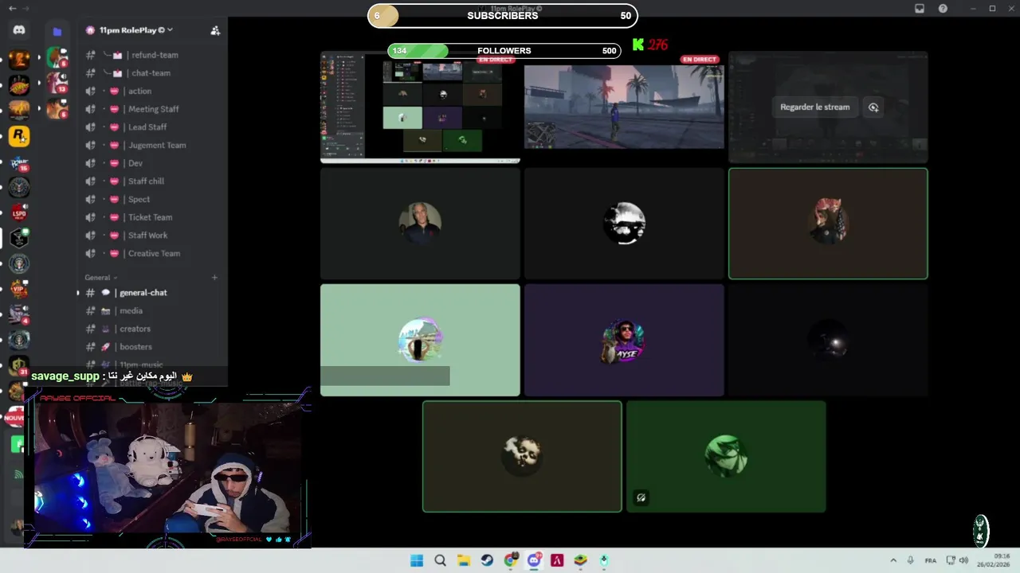Click the invite people icon beside server name
1020x573 pixels.
(215, 30)
